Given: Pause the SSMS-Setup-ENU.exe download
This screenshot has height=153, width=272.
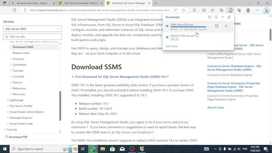Looking at the screenshot, I should point(216,26).
